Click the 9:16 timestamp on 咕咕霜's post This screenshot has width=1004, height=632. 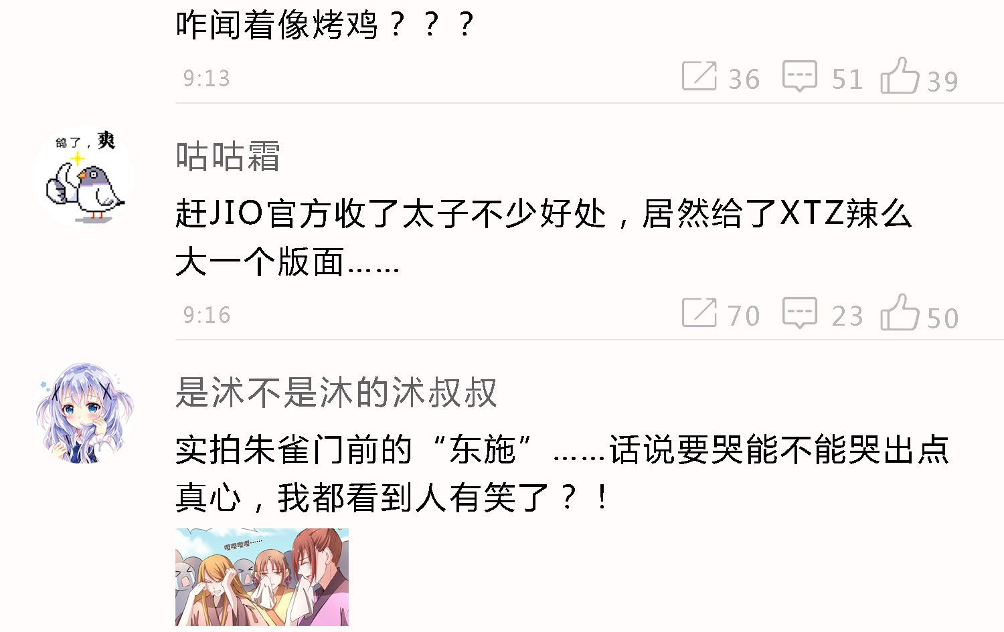pyautogui.click(x=207, y=315)
